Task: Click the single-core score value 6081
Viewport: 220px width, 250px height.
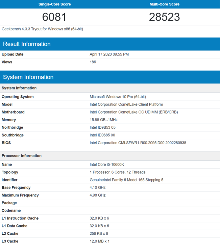Action: pyautogui.click(x=54, y=17)
